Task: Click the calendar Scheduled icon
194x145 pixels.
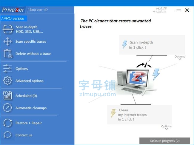Action: pyautogui.click(x=7, y=95)
